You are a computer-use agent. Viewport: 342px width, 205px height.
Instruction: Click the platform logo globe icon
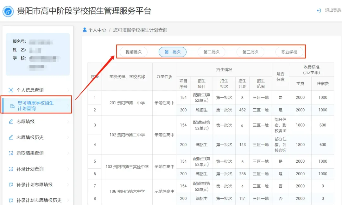pos(8,10)
